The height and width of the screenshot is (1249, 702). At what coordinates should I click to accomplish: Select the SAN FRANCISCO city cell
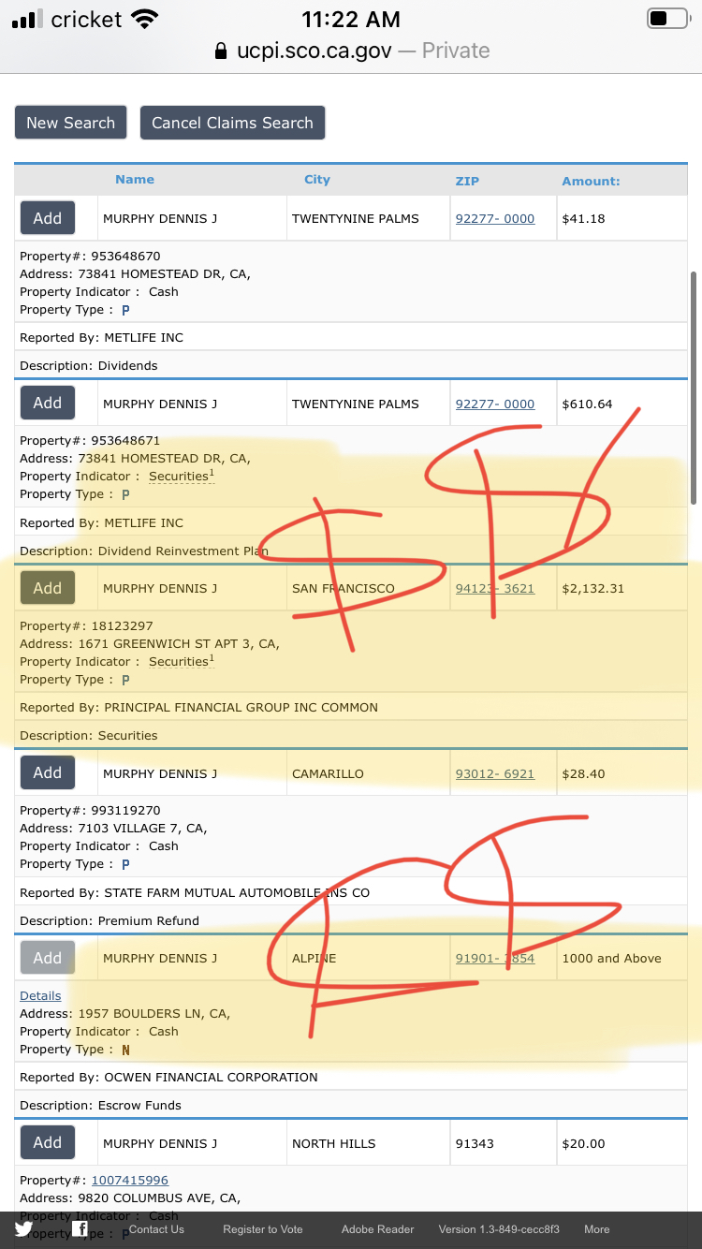point(368,588)
